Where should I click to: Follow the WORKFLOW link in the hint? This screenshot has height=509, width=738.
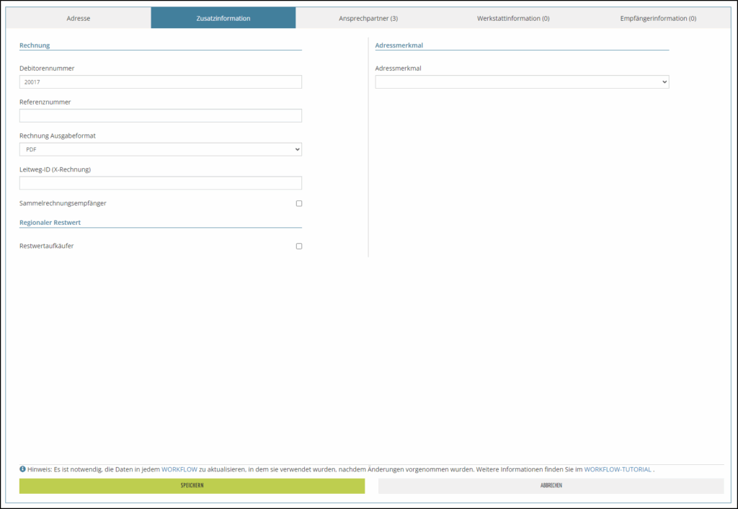pyautogui.click(x=179, y=469)
